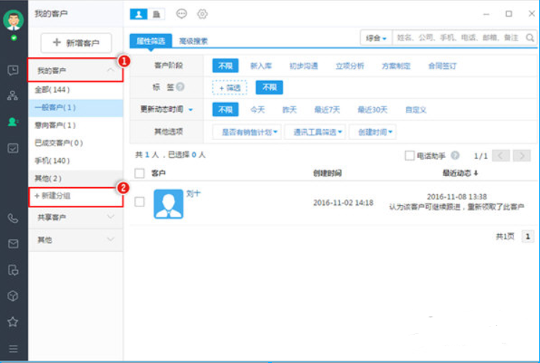
Task: Switch to the 高级搜索 tab
Action: (194, 41)
